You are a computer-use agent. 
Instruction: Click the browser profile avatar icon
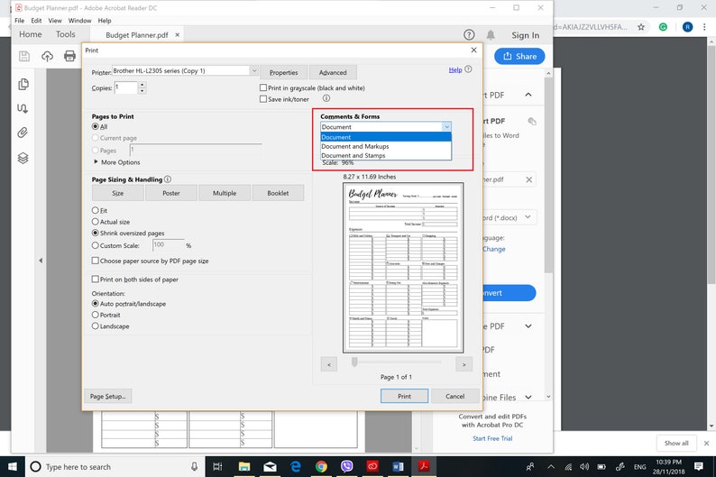point(687,27)
